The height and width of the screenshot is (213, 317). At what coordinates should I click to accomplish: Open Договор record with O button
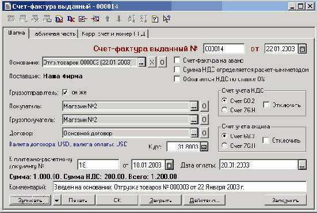204,133
